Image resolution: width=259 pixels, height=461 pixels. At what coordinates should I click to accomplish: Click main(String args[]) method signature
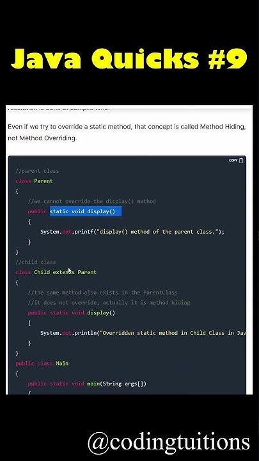tap(116, 384)
